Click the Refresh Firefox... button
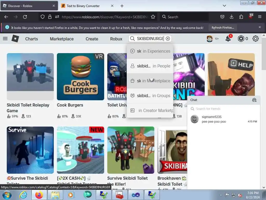 tap(223, 28)
